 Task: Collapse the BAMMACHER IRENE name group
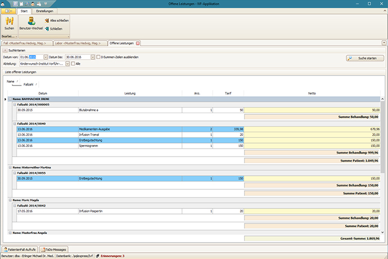pos(10,99)
